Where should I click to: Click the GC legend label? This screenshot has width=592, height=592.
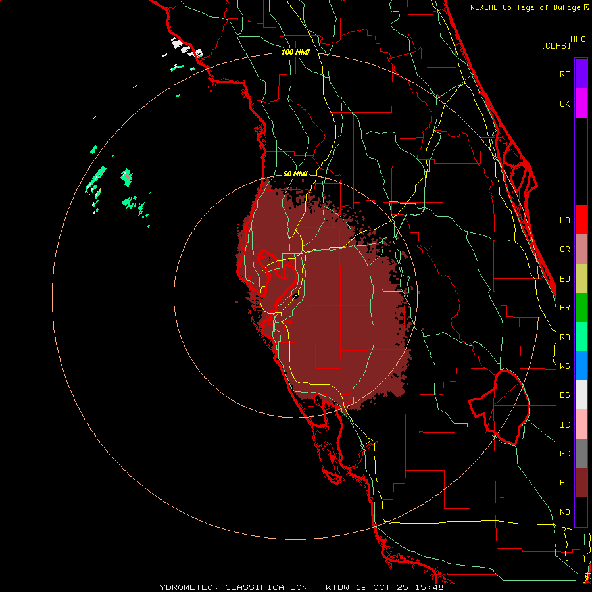(564, 454)
